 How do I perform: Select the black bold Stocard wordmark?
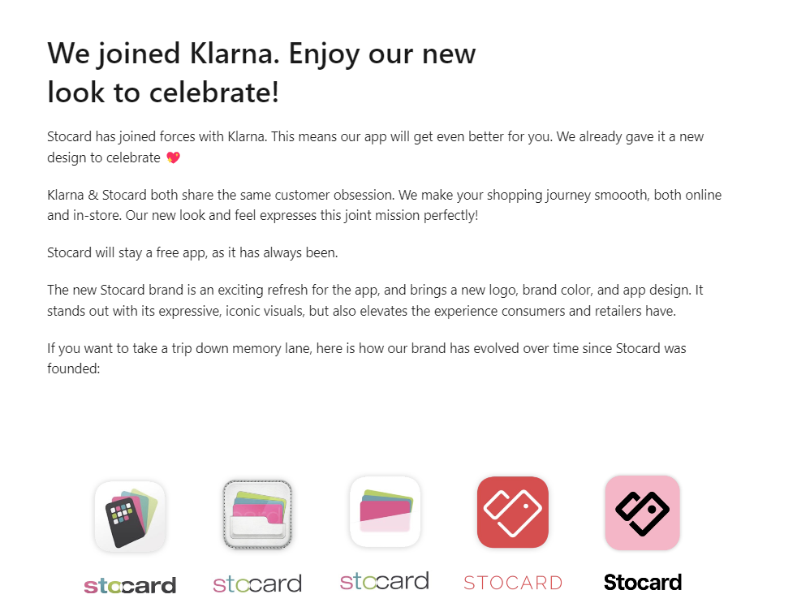[643, 582]
